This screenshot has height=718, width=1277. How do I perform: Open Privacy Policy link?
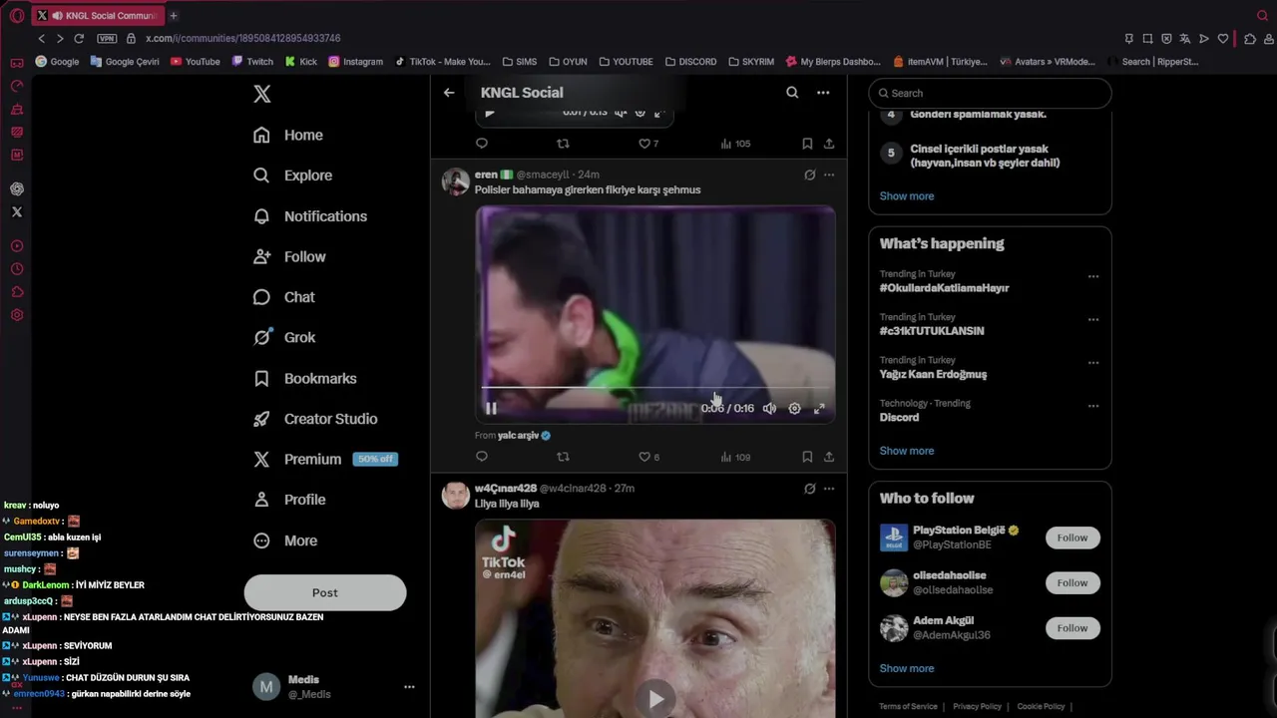pos(977,706)
